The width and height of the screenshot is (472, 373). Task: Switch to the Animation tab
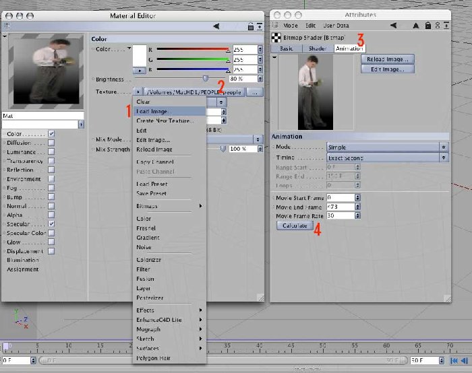[x=349, y=48]
